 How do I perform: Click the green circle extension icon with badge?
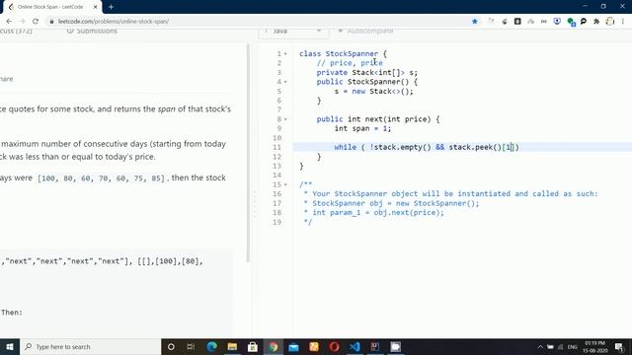(x=571, y=22)
